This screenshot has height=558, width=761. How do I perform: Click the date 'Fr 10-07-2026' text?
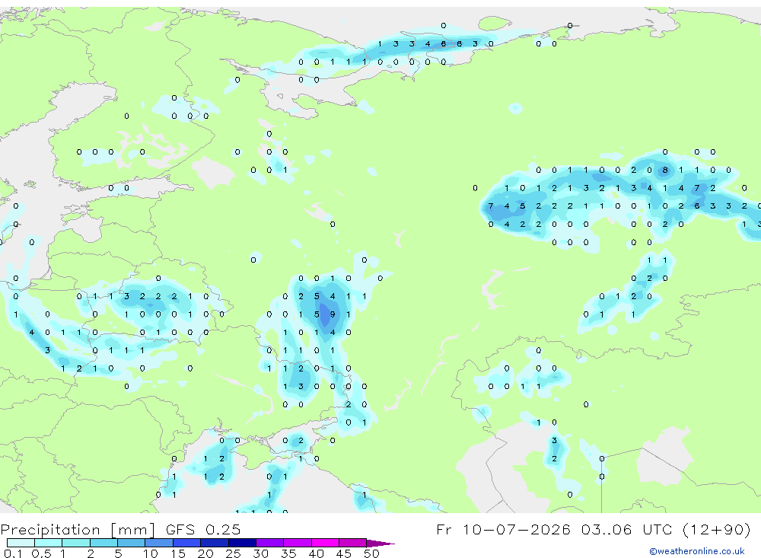504,529
